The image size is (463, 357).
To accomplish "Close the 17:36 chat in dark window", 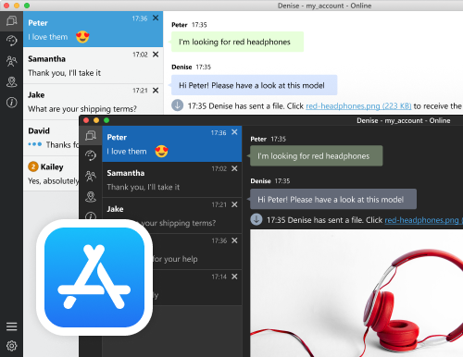I will (x=234, y=240).
